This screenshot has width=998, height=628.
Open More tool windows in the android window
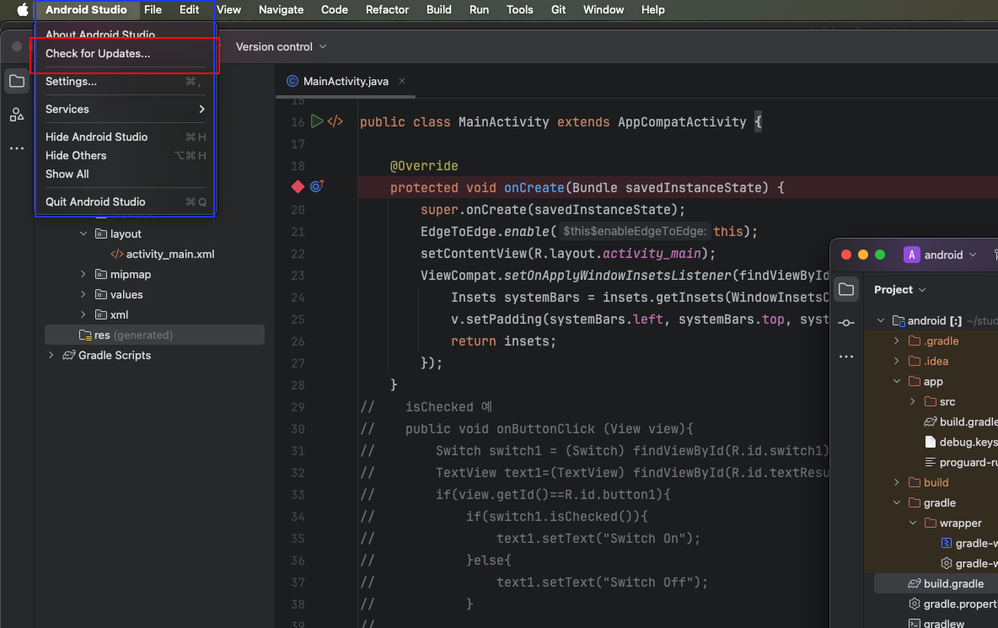[846, 357]
